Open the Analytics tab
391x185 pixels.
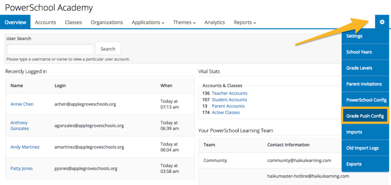(x=215, y=22)
